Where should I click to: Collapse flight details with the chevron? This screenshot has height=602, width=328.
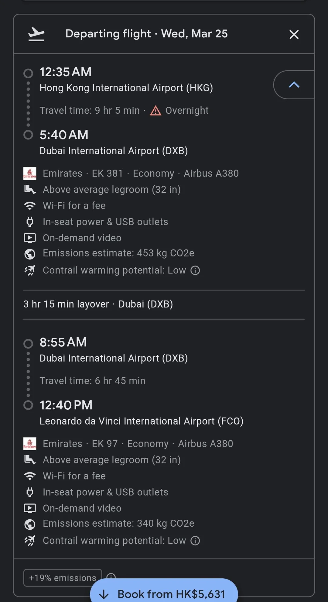[294, 85]
